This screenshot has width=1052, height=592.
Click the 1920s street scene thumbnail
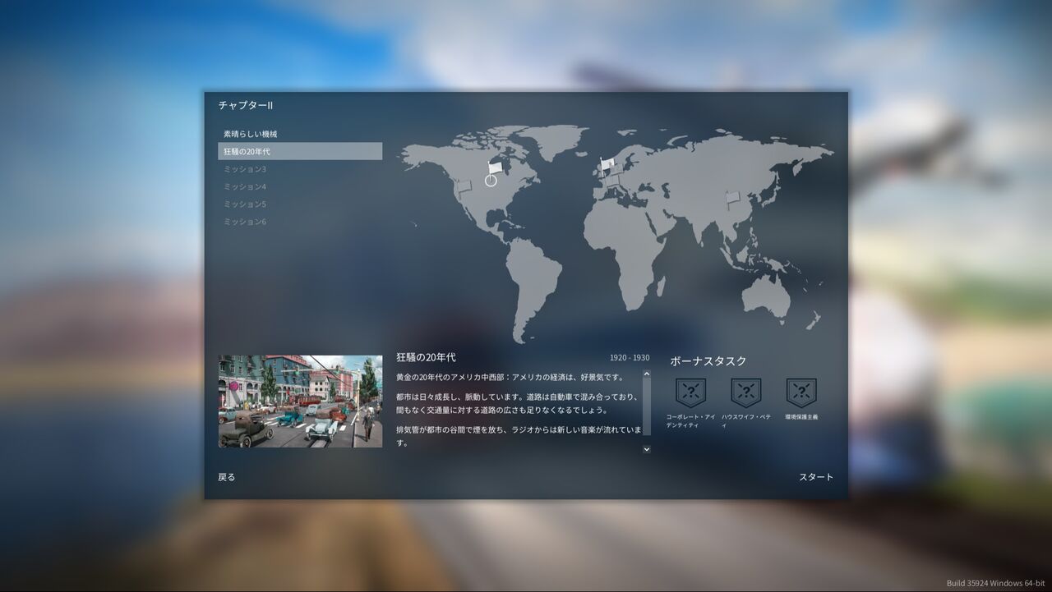click(300, 402)
